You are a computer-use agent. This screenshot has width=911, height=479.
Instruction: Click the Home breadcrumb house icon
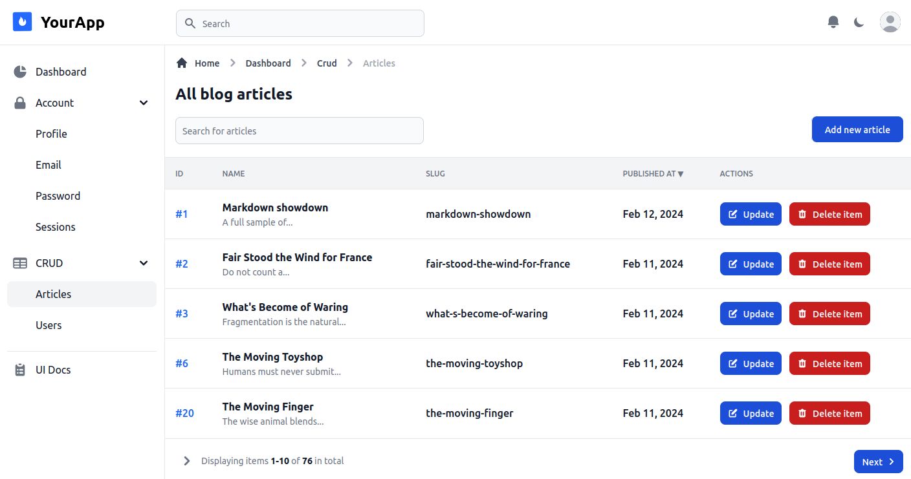point(182,63)
